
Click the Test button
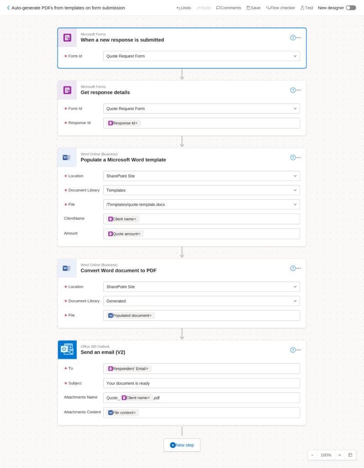pos(307,8)
